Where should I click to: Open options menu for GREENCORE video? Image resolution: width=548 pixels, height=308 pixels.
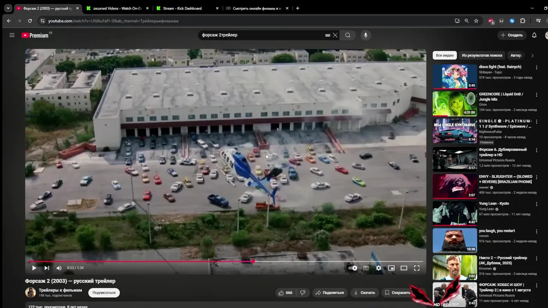536,95
